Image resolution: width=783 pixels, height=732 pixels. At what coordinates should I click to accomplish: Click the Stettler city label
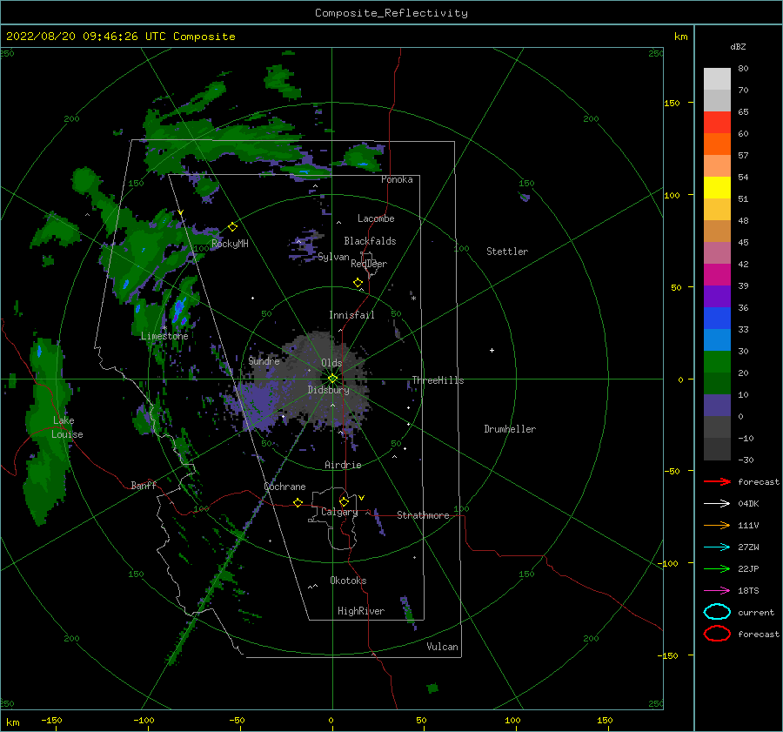[x=507, y=252]
